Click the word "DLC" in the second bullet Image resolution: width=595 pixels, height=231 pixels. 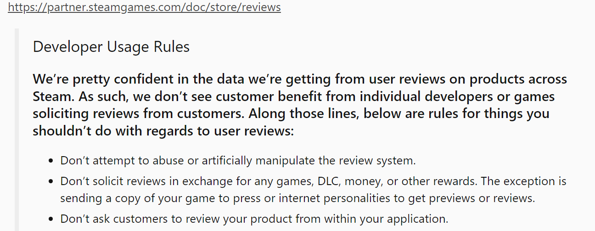(328, 181)
